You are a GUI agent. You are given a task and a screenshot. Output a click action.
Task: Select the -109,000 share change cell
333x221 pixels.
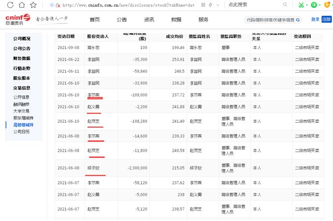click(x=139, y=95)
